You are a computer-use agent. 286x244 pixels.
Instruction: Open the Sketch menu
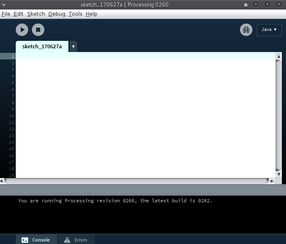coord(36,14)
